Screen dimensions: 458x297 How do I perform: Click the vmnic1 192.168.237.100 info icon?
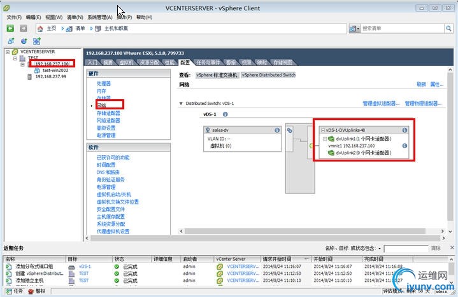[x=404, y=146]
